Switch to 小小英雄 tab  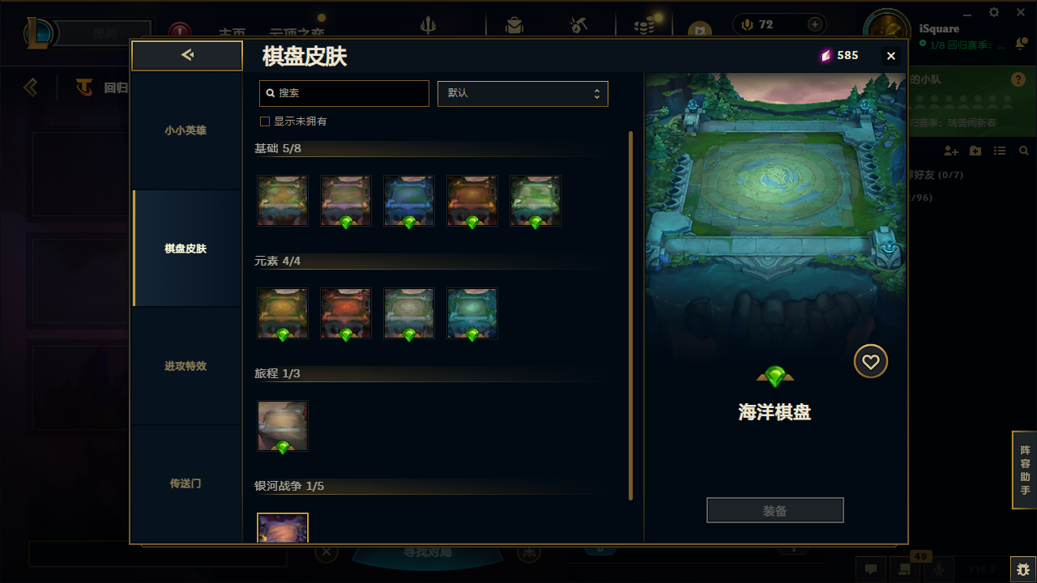pos(186,130)
